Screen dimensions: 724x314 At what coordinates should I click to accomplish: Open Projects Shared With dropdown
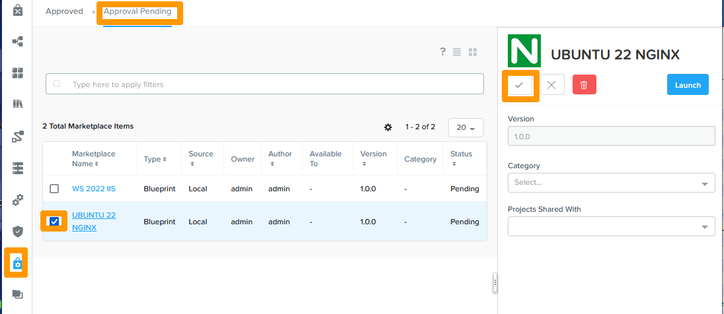611,226
